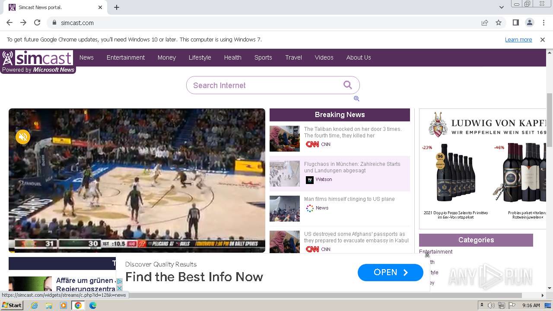Click the taskbar clock 9:16 AM
The image size is (553, 311).
(x=531, y=305)
